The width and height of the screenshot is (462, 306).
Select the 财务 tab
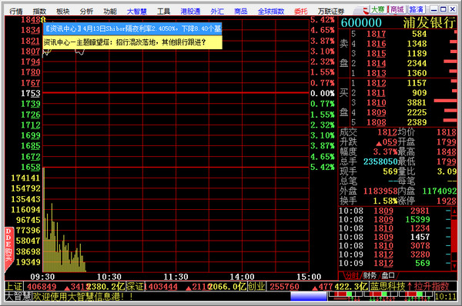point(370,276)
